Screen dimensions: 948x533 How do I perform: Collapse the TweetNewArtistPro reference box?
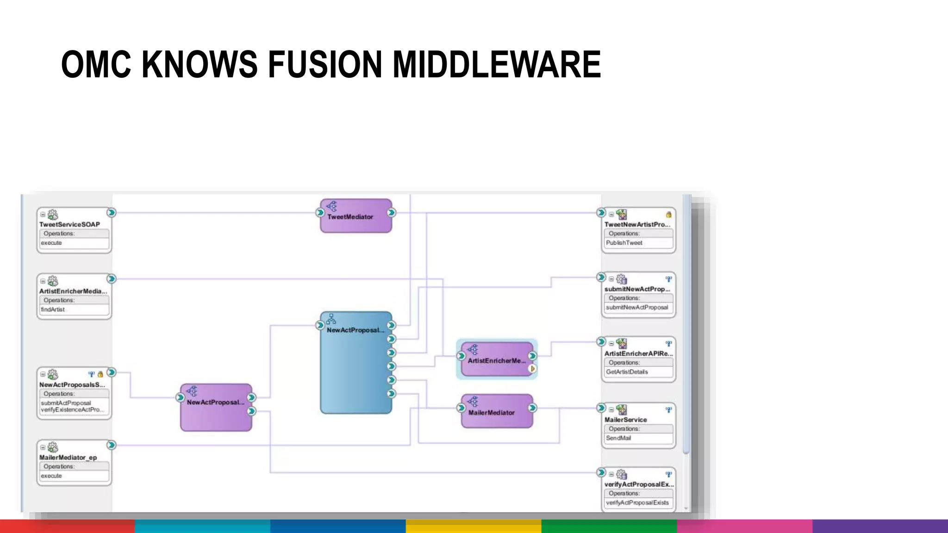pyautogui.click(x=611, y=215)
